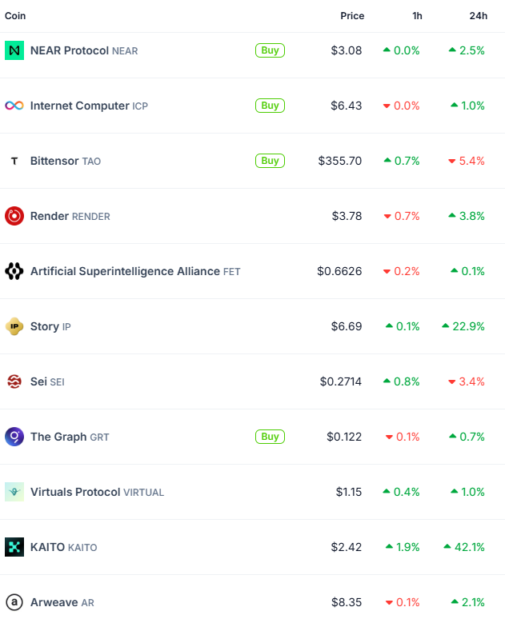This screenshot has width=505, height=627.
Task: Click the Arweave AR logo
Action: click(x=14, y=602)
